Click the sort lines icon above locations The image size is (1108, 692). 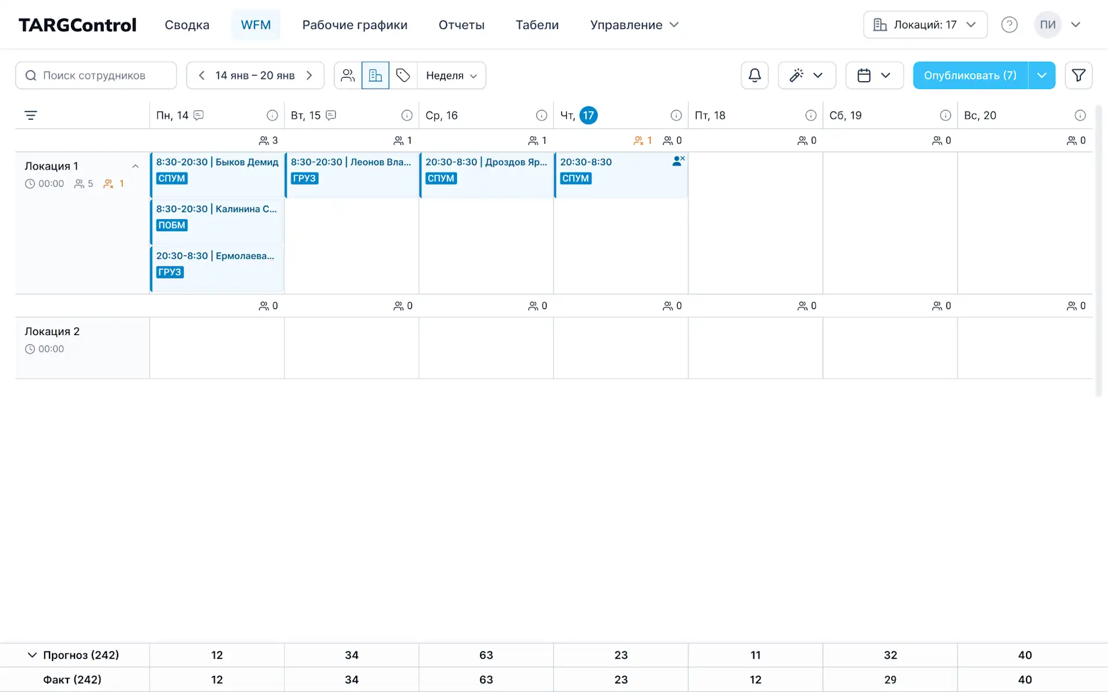pos(31,115)
